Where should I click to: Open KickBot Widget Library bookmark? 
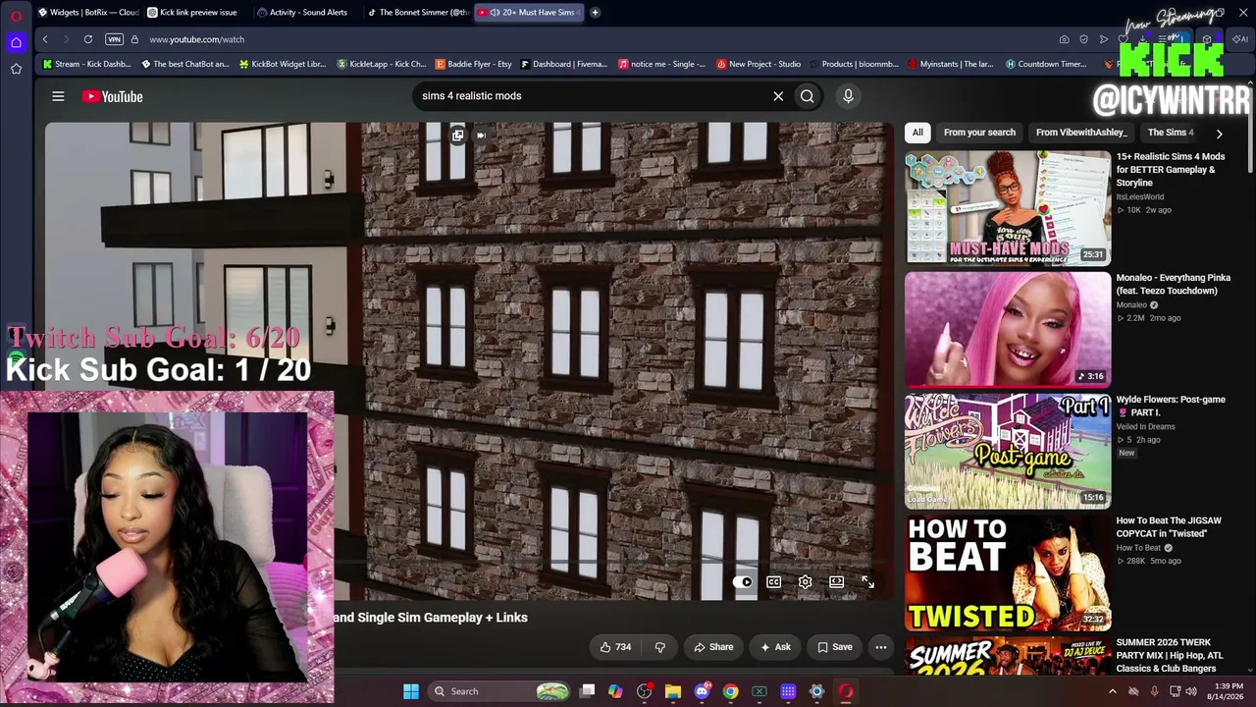click(283, 65)
